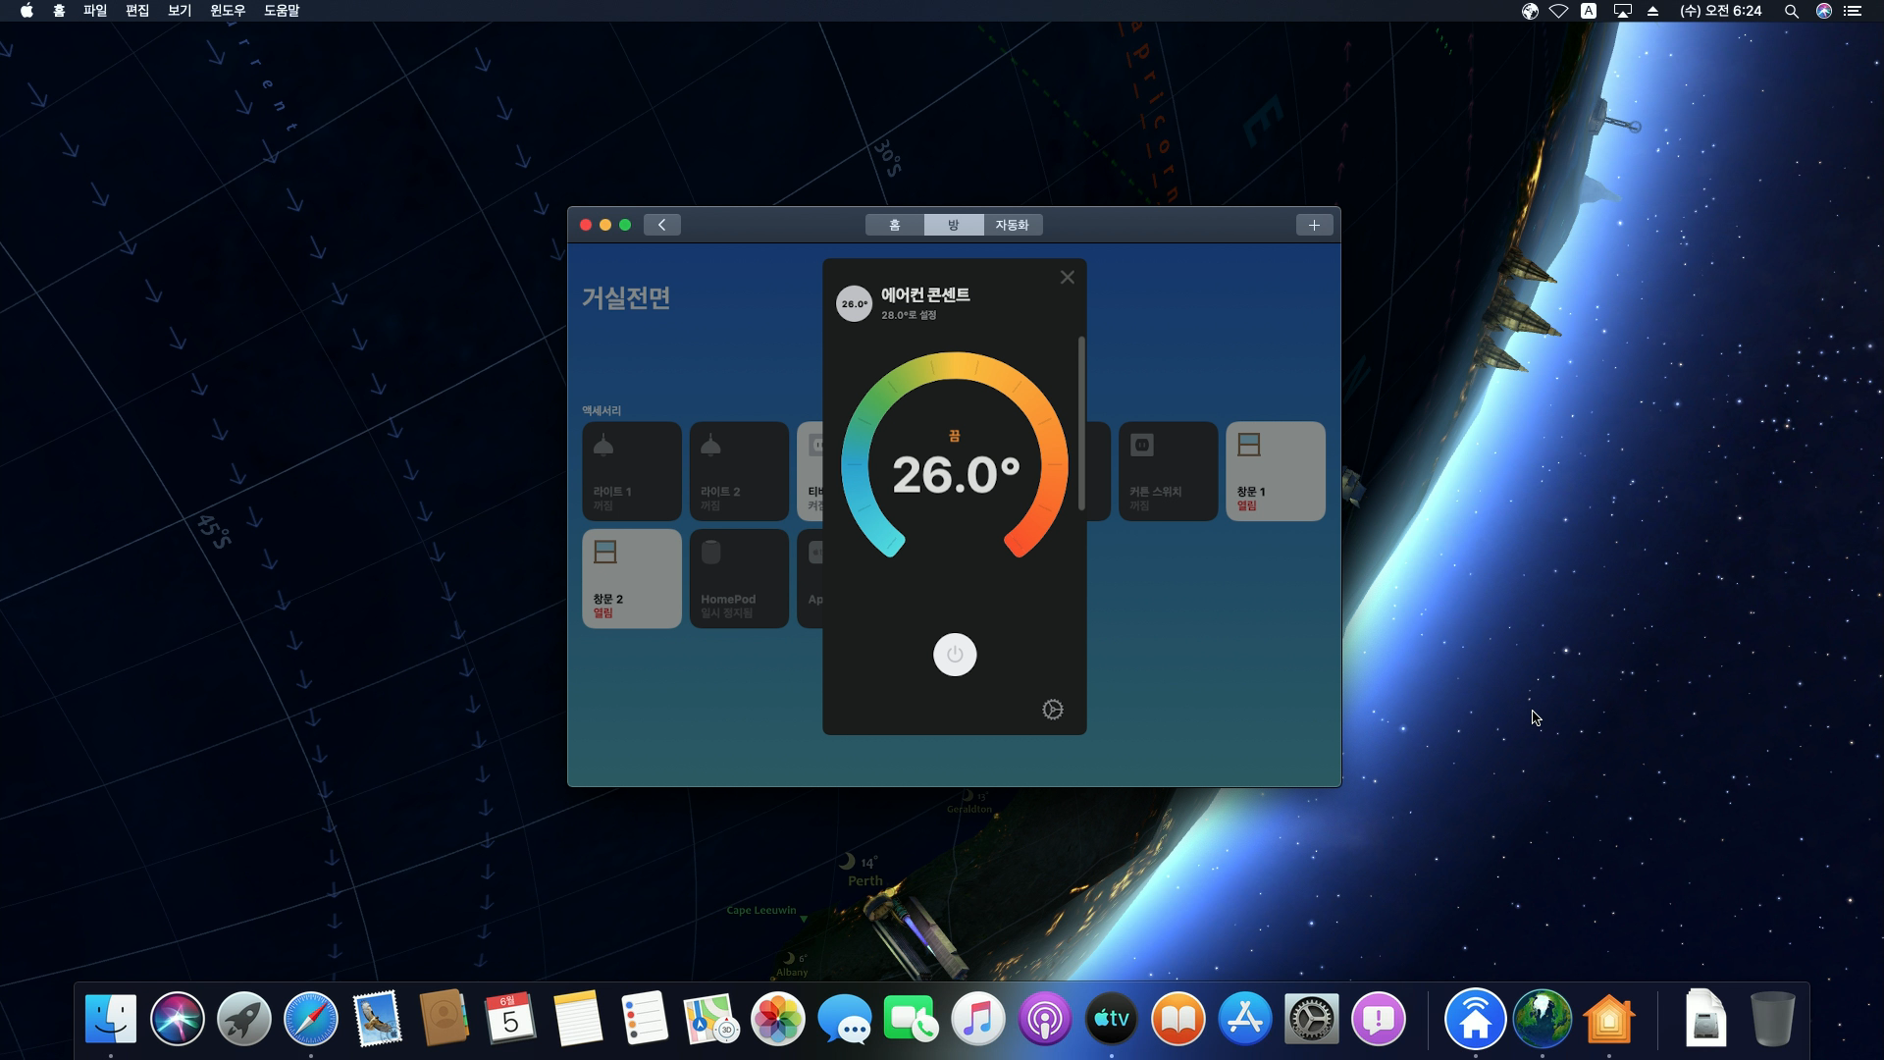Switch to the 자동화 tab
The image size is (1884, 1060).
[x=1012, y=225]
